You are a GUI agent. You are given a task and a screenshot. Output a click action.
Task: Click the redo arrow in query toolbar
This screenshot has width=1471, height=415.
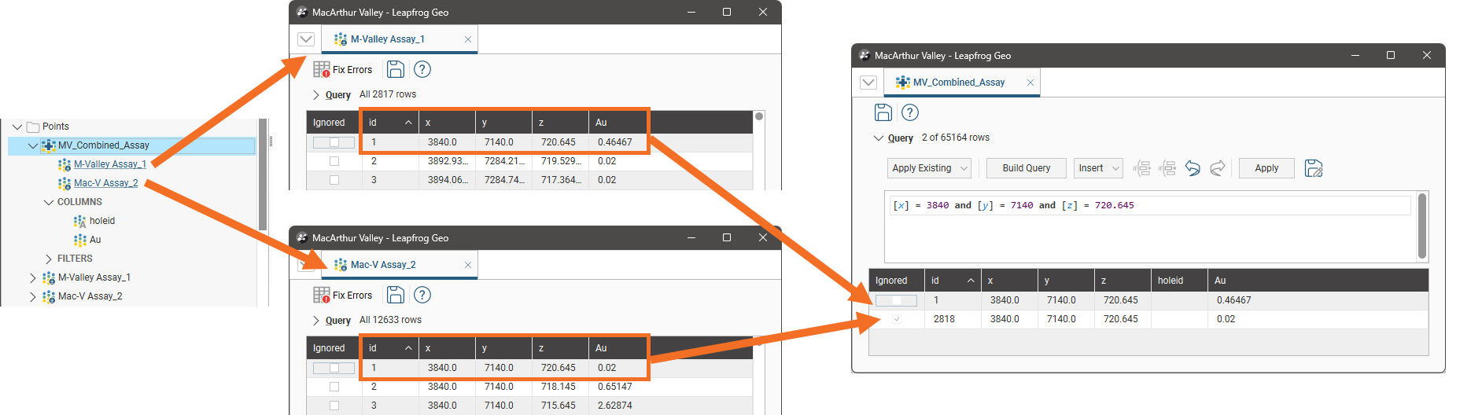(x=1218, y=168)
